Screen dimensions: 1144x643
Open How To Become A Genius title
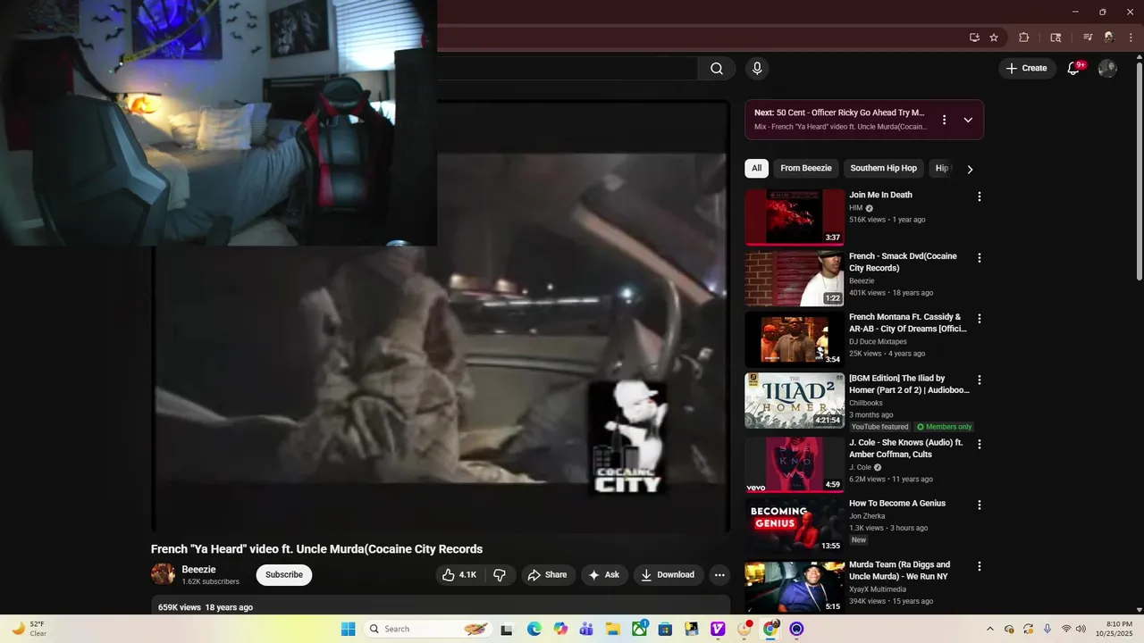(x=897, y=504)
